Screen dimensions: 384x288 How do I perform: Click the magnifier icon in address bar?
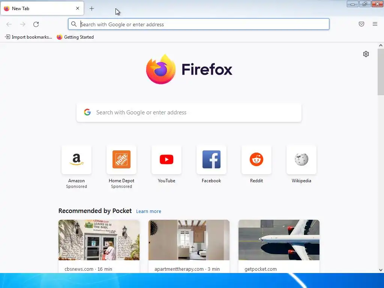click(74, 24)
